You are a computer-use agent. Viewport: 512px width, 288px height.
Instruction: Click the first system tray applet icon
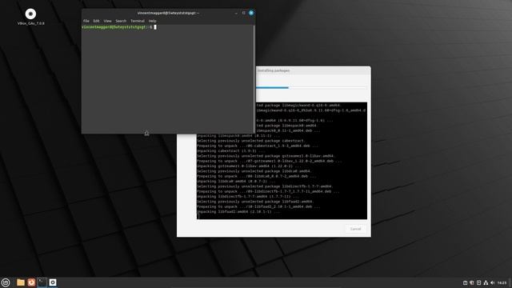point(465,282)
